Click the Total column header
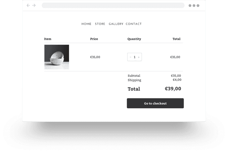The image size is (228, 151). click(x=176, y=39)
